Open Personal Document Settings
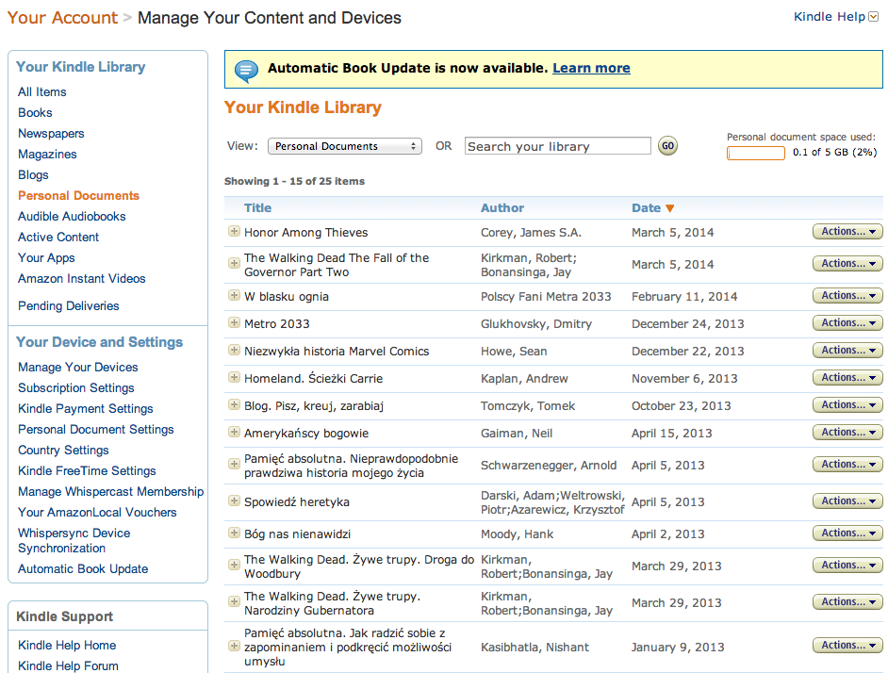 pos(96,430)
